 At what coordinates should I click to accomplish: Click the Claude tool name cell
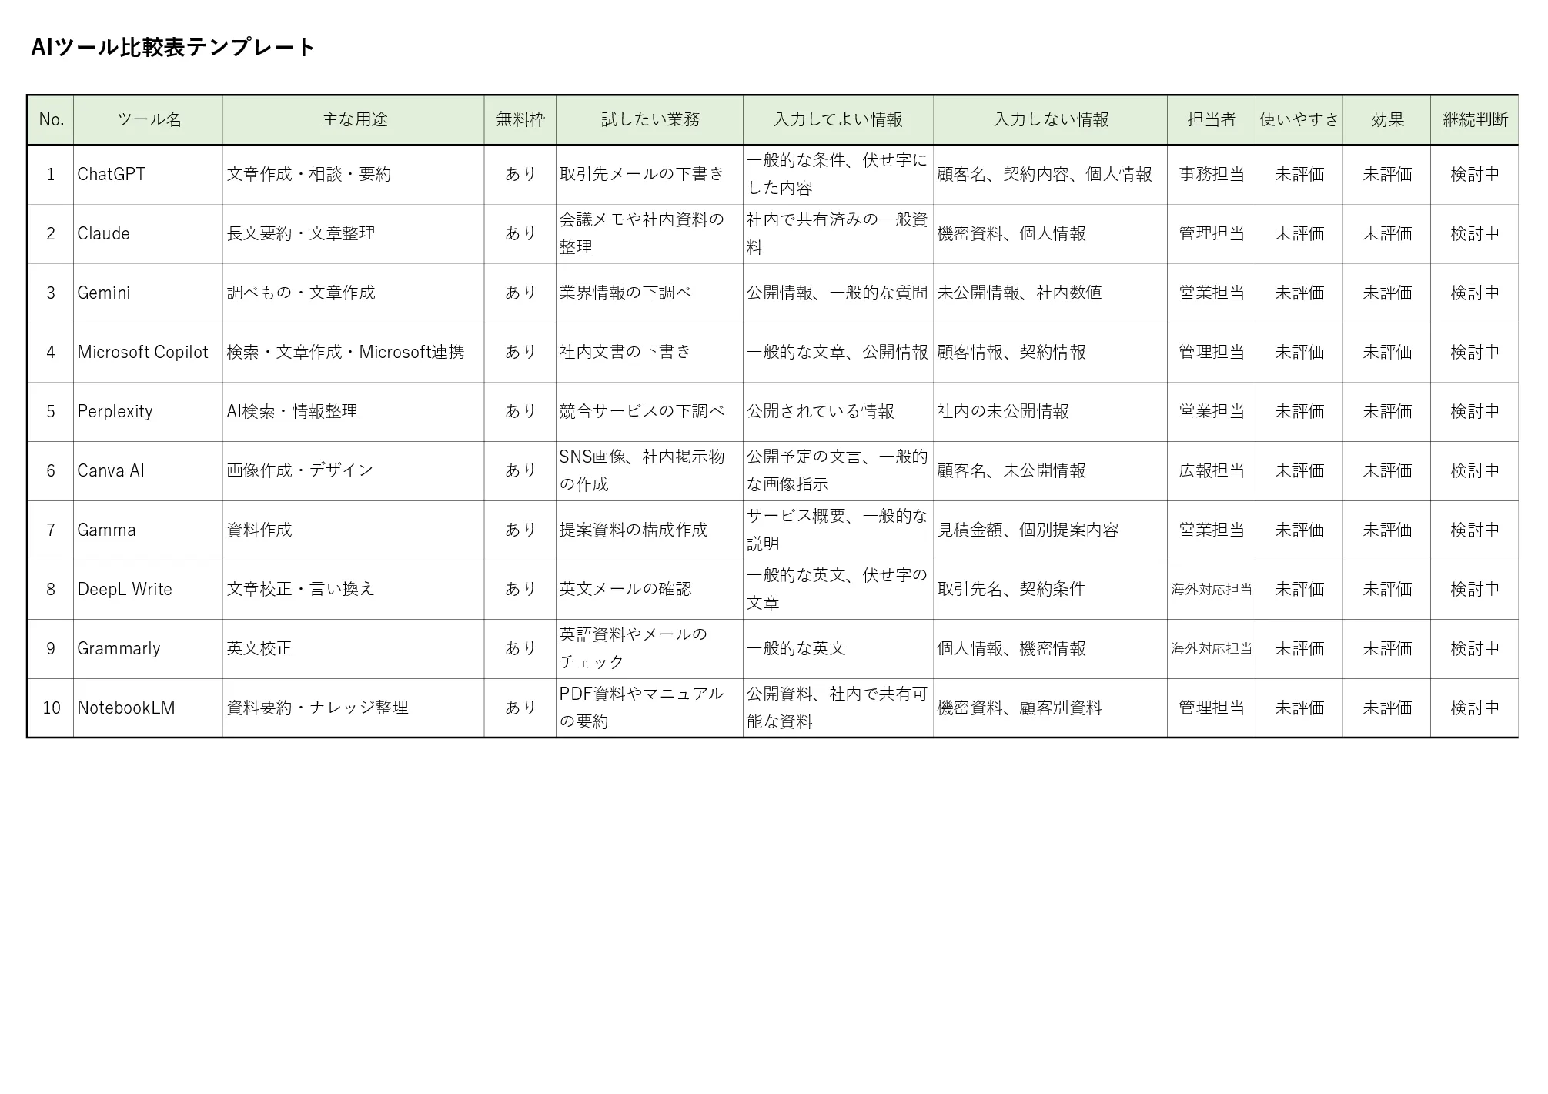click(x=149, y=234)
